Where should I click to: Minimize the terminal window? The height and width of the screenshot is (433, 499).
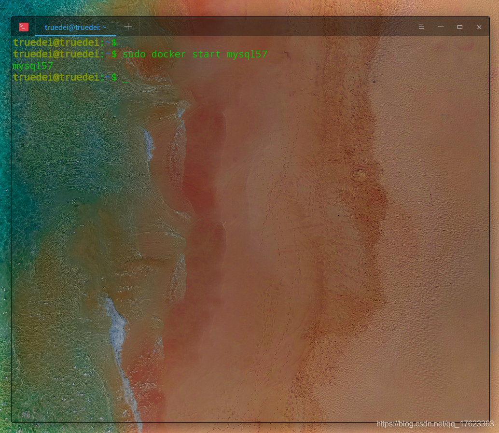point(441,27)
